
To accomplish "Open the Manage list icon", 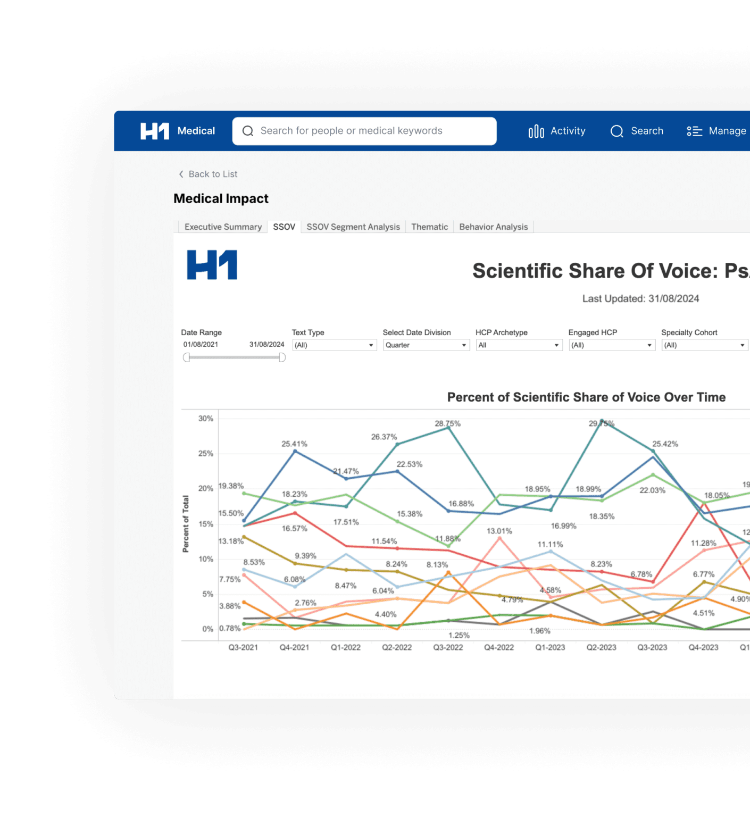I will [x=694, y=131].
